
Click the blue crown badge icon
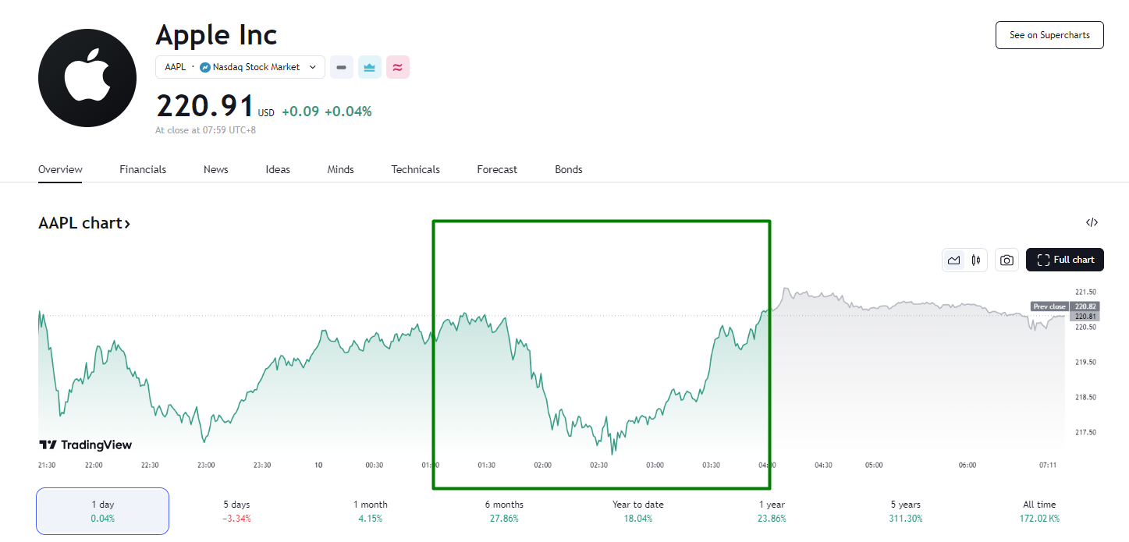tap(370, 67)
